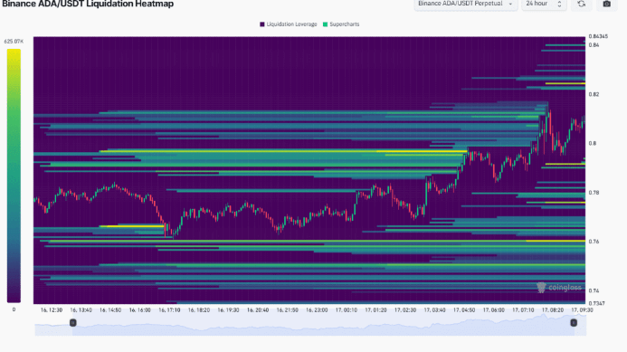
Task: Click the 17, 00:10 time axis label
Action: 347,310
